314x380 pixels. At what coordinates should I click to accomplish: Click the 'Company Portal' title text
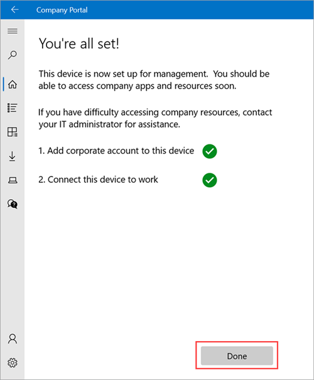62,10
